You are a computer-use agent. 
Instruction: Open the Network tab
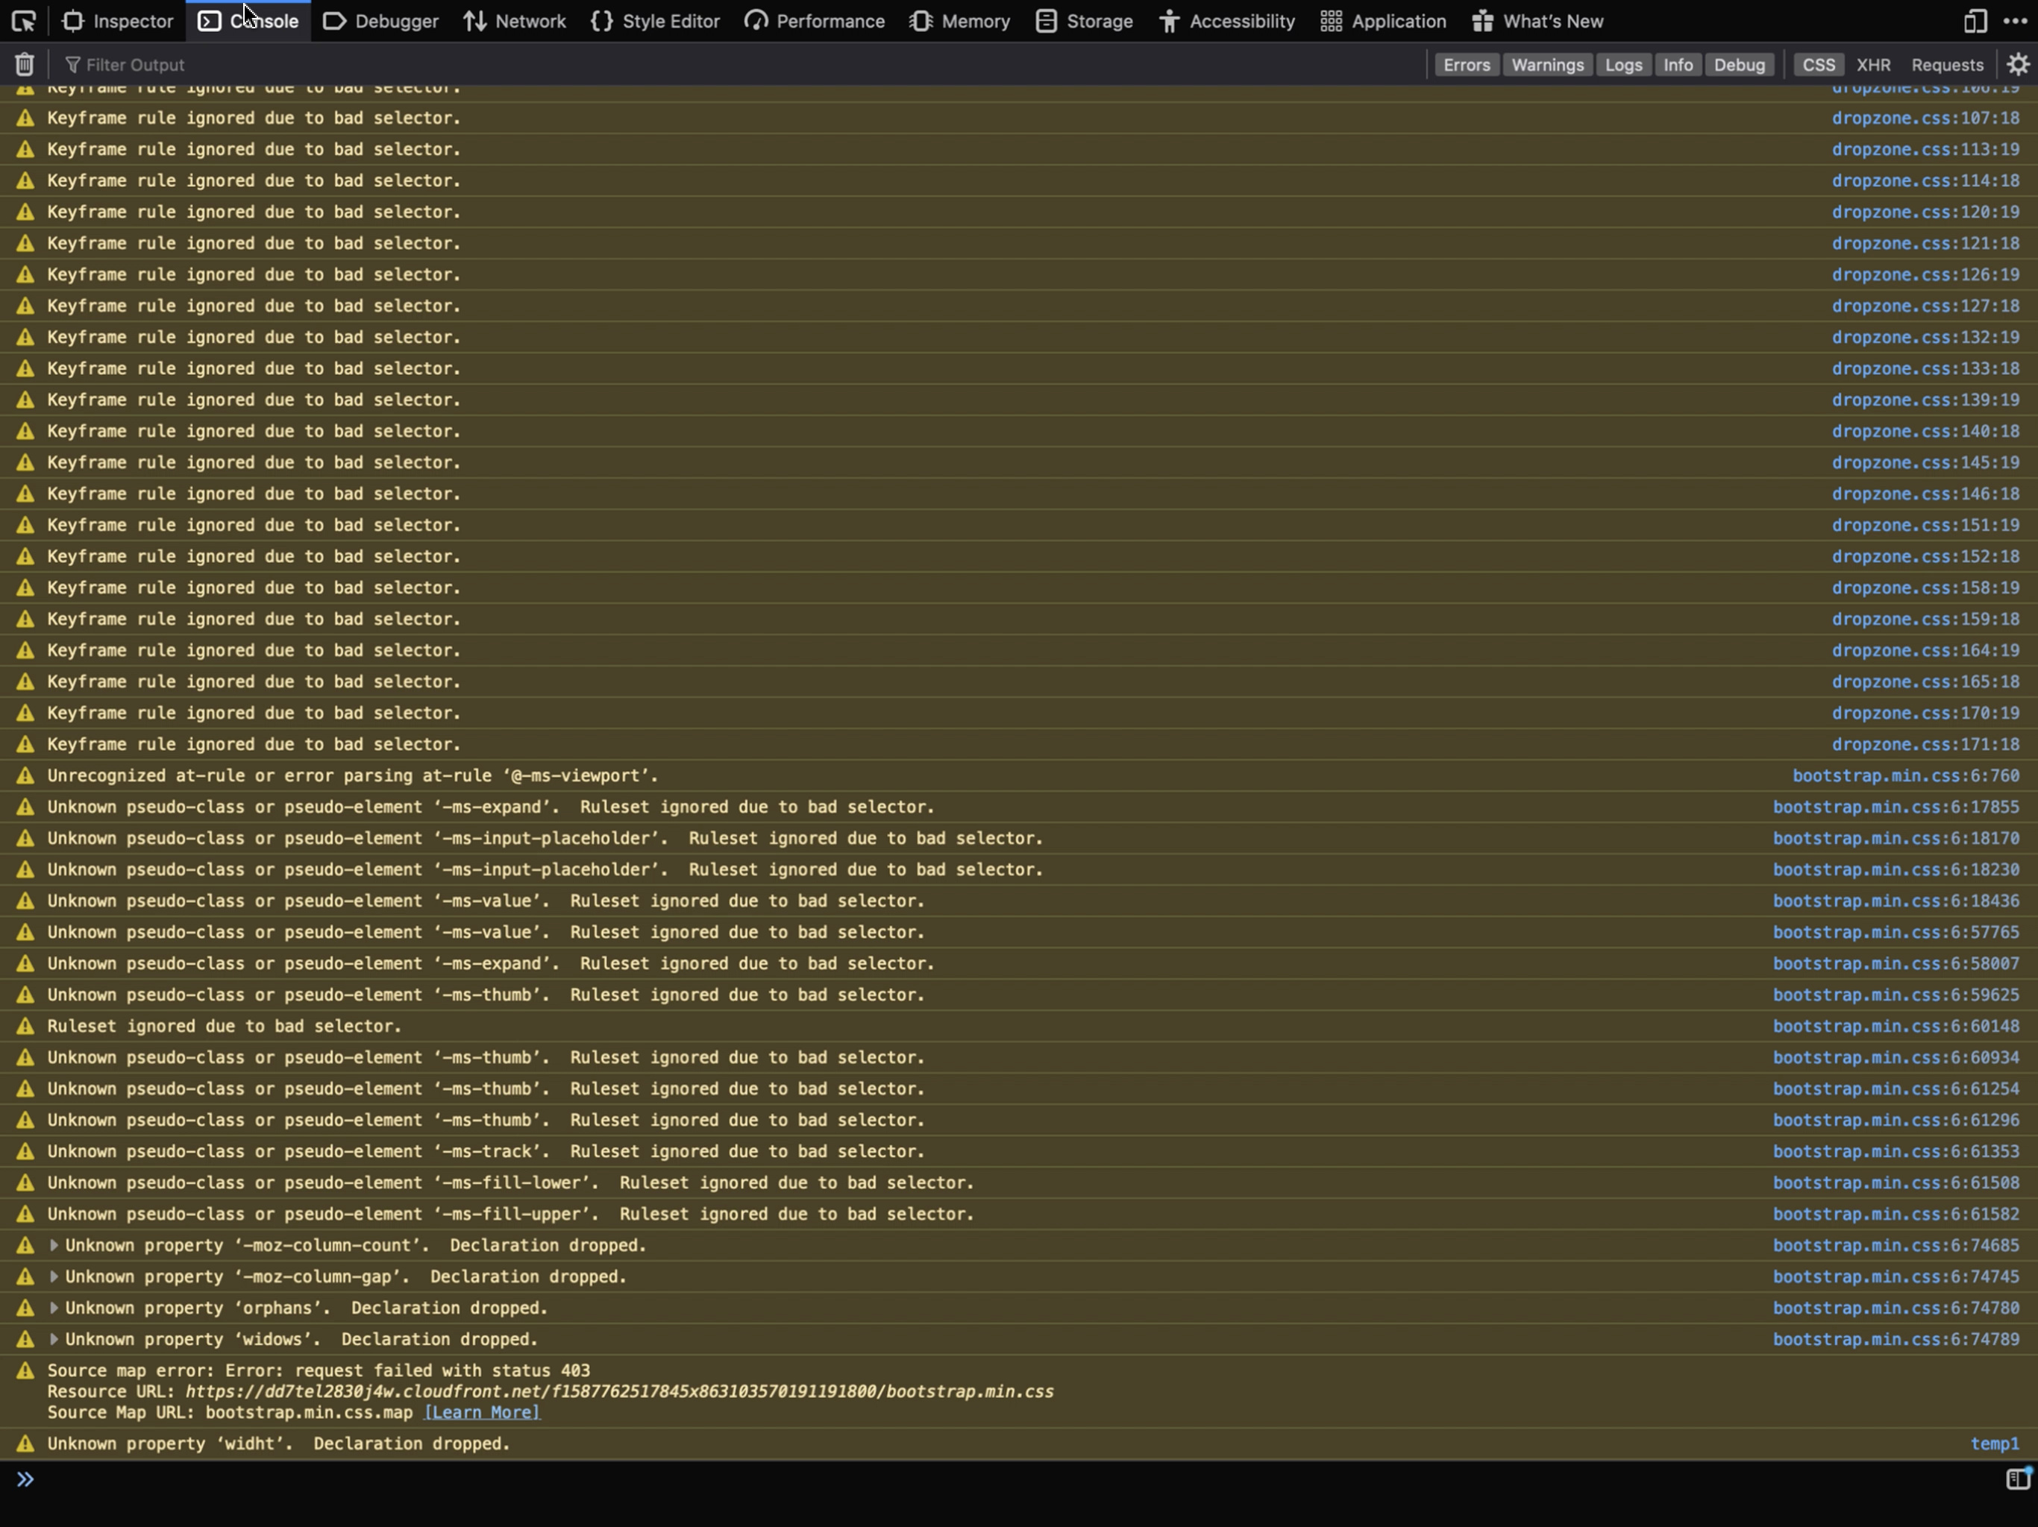pyautogui.click(x=514, y=20)
